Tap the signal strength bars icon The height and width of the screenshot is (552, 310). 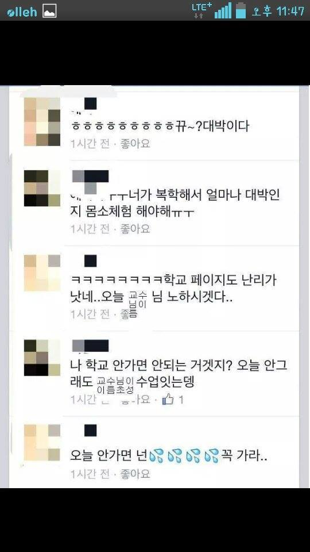click(x=223, y=10)
